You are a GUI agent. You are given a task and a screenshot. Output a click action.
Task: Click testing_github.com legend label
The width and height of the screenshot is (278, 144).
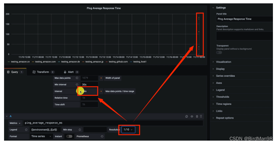pyautogui.click(x=118, y=62)
